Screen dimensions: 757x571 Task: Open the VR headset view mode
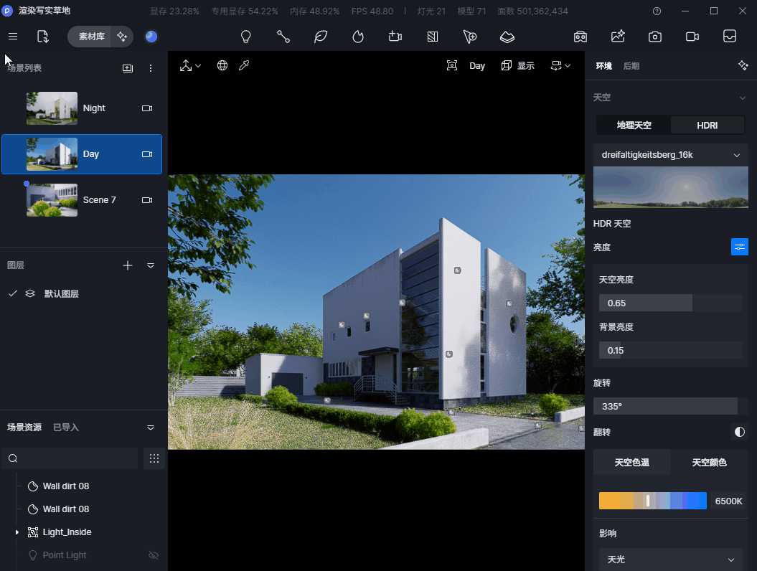pos(580,37)
